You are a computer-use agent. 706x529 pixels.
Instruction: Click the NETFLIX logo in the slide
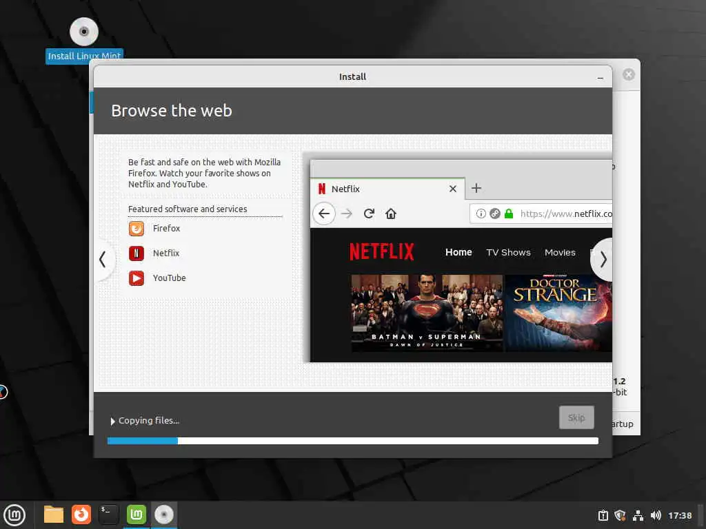[382, 252]
